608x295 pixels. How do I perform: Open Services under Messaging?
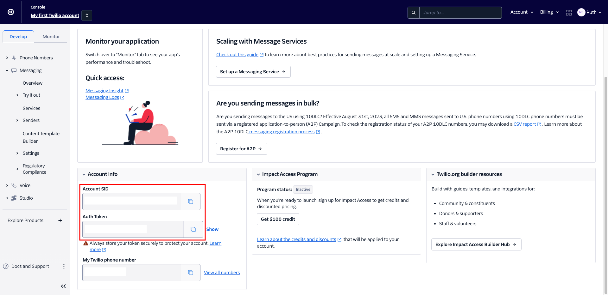pyautogui.click(x=31, y=108)
